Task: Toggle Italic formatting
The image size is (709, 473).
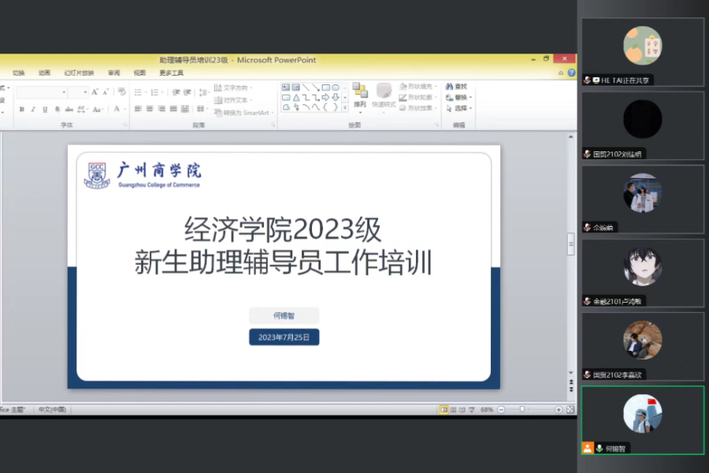Action: coord(32,109)
